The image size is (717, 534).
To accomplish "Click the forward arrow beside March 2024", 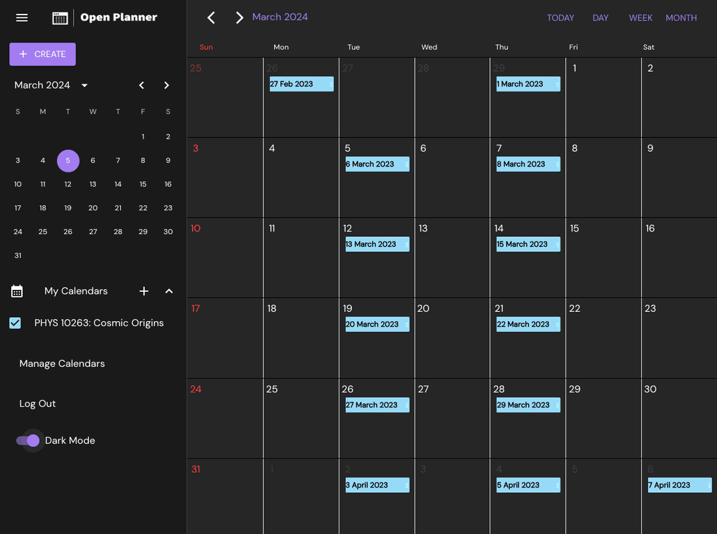I will point(239,17).
